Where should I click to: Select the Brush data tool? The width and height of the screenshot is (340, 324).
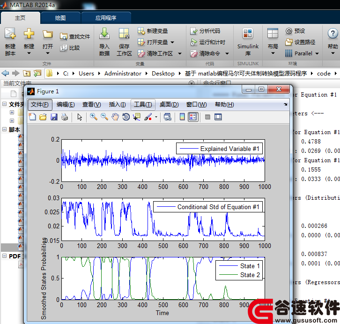click(148, 117)
